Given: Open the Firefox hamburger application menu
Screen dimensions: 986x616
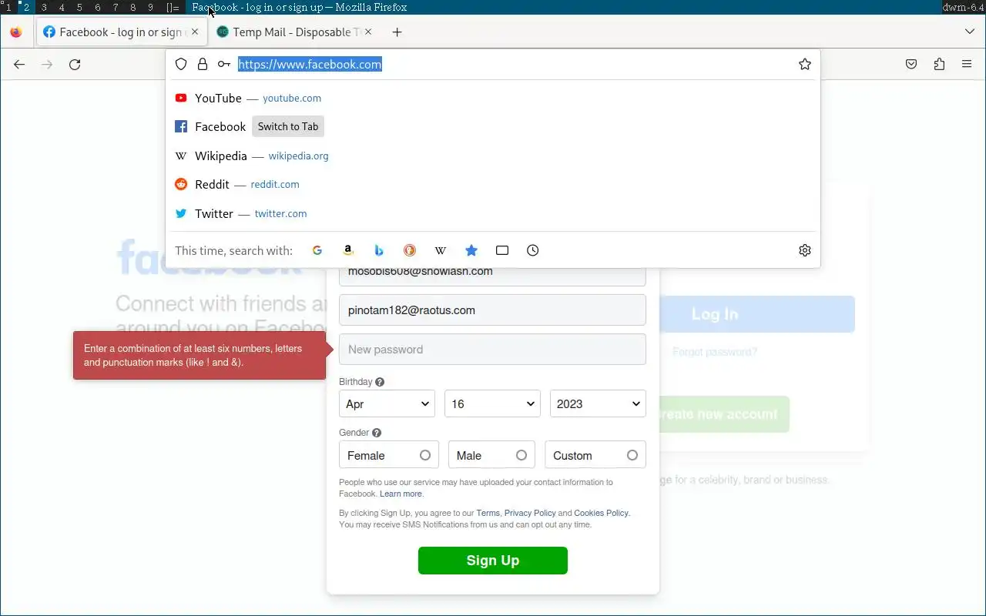Looking at the screenshot, I should click(967, 65).
